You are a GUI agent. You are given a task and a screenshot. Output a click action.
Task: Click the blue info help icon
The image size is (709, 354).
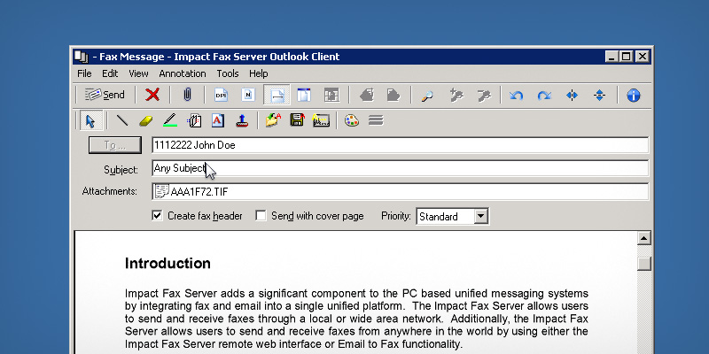tap(634, 95)
